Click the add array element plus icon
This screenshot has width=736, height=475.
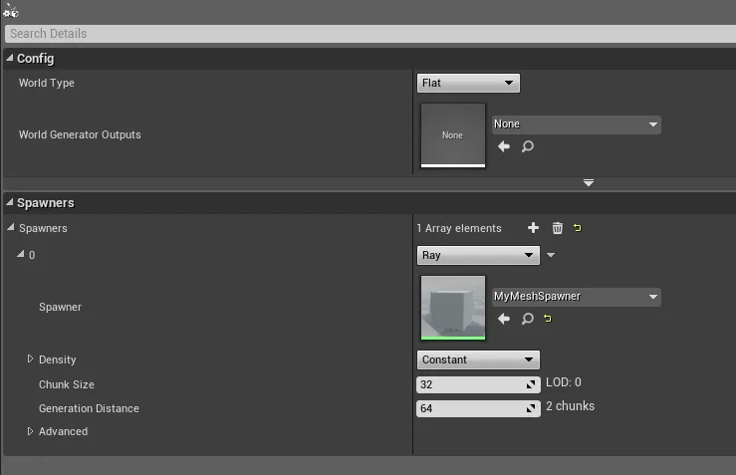coord(533,228)
